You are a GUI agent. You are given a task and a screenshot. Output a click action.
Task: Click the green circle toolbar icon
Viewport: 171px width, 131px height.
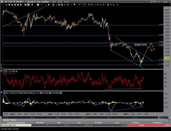[x=49, y=5]
